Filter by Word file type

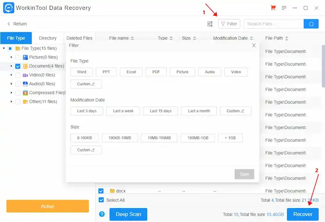[82, 72]
